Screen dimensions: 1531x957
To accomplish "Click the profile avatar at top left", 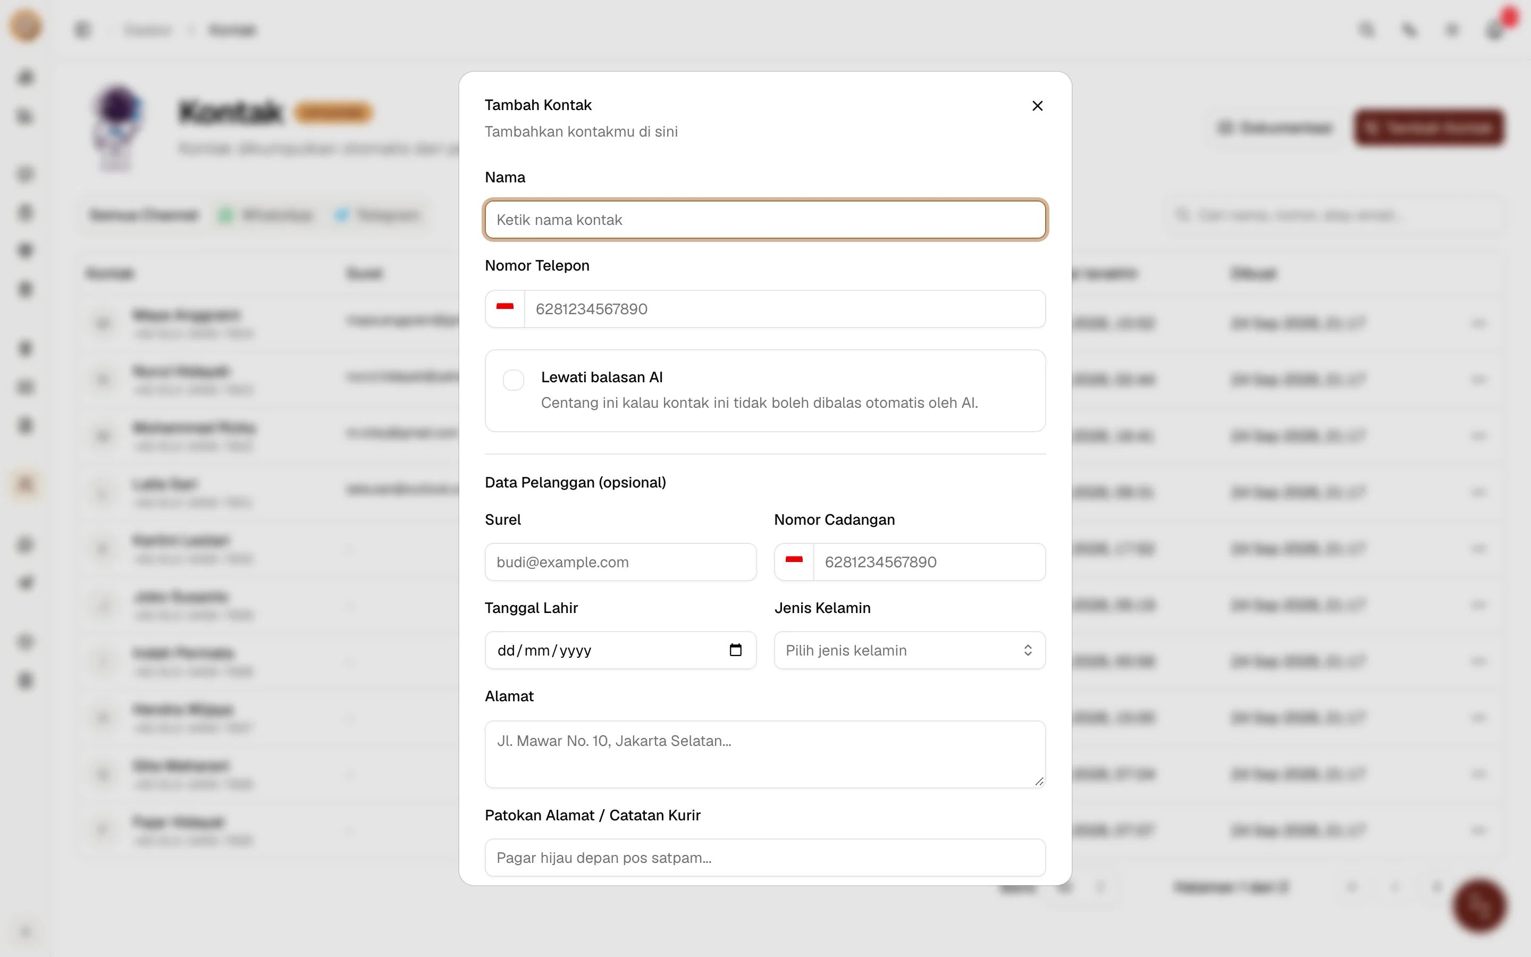I will coord(26,26).
